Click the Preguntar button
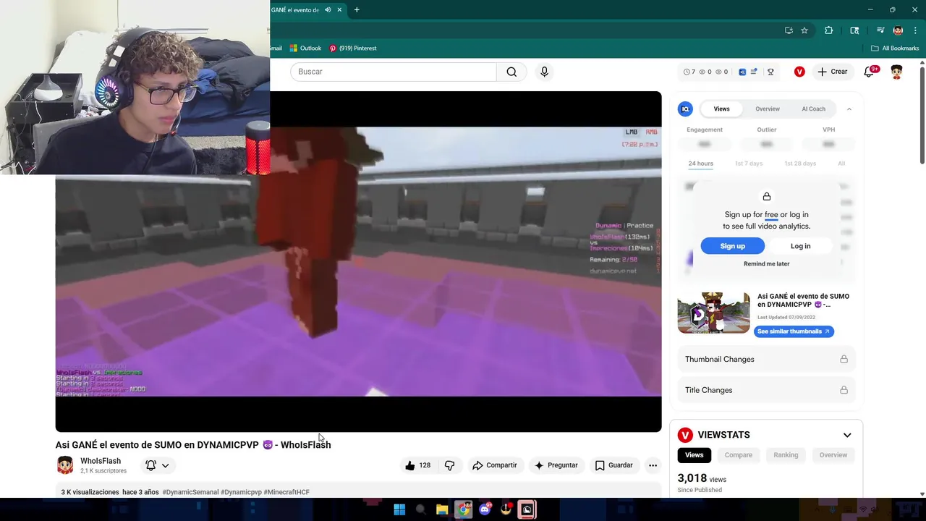Viewport: 926px width, 521px height. 556,465
